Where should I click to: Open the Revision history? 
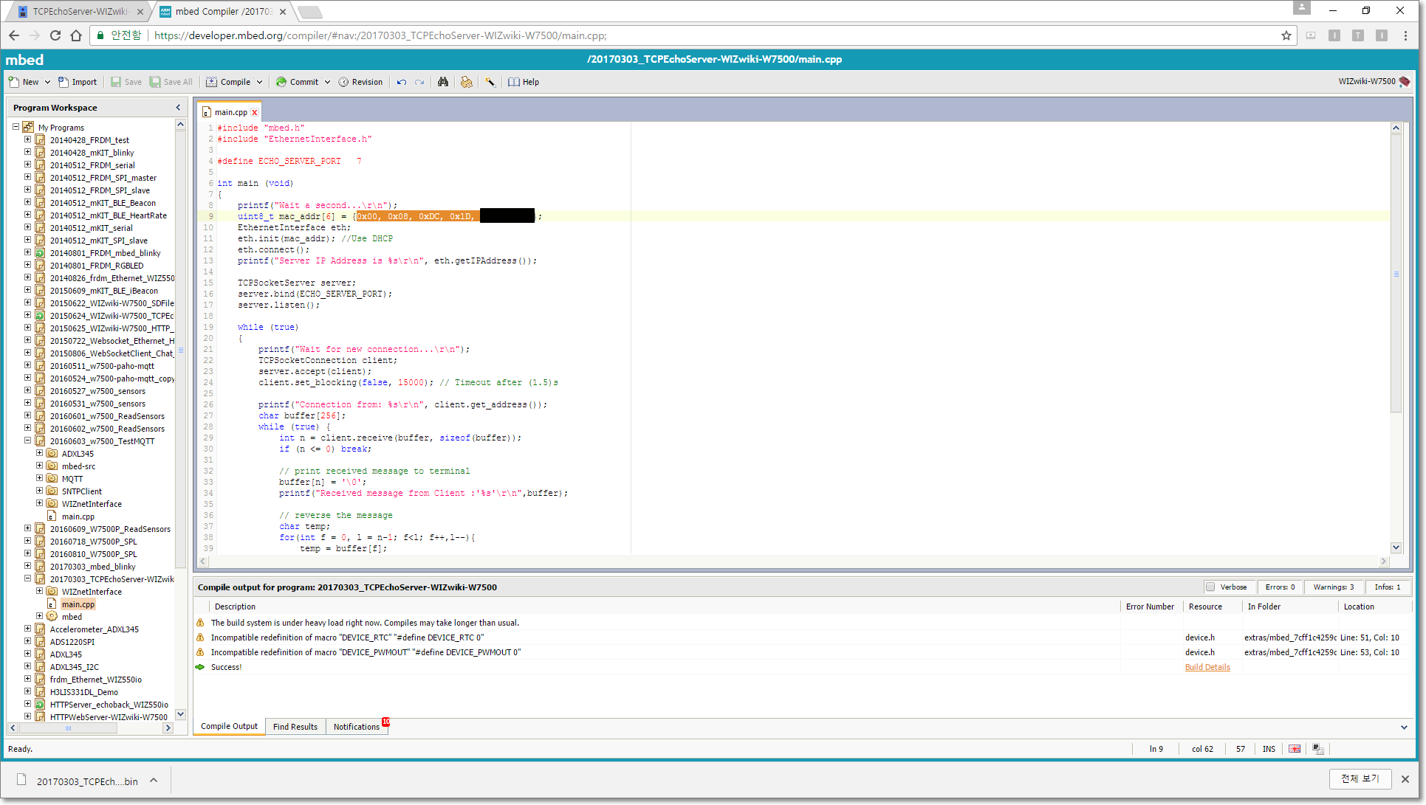click(x=360, y=82)
